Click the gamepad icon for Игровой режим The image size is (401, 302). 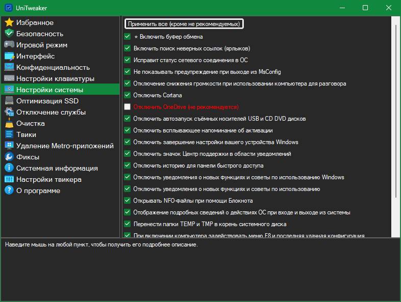pos(9,45)
